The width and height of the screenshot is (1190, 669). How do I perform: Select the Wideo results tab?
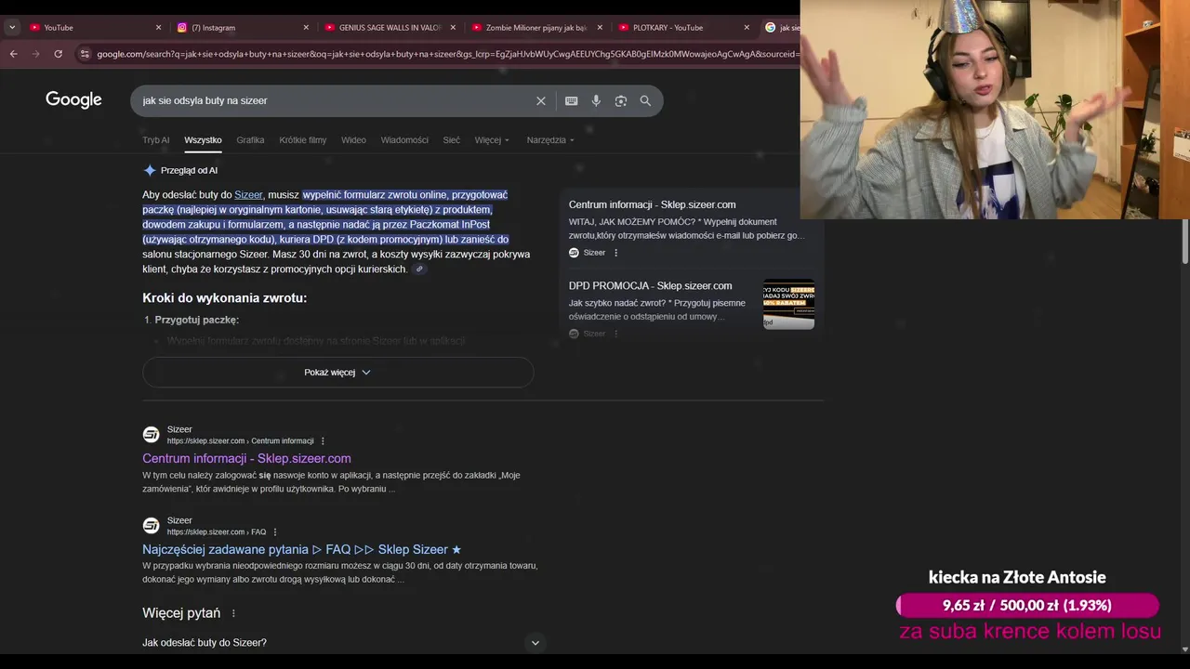[x=353, y=140]
